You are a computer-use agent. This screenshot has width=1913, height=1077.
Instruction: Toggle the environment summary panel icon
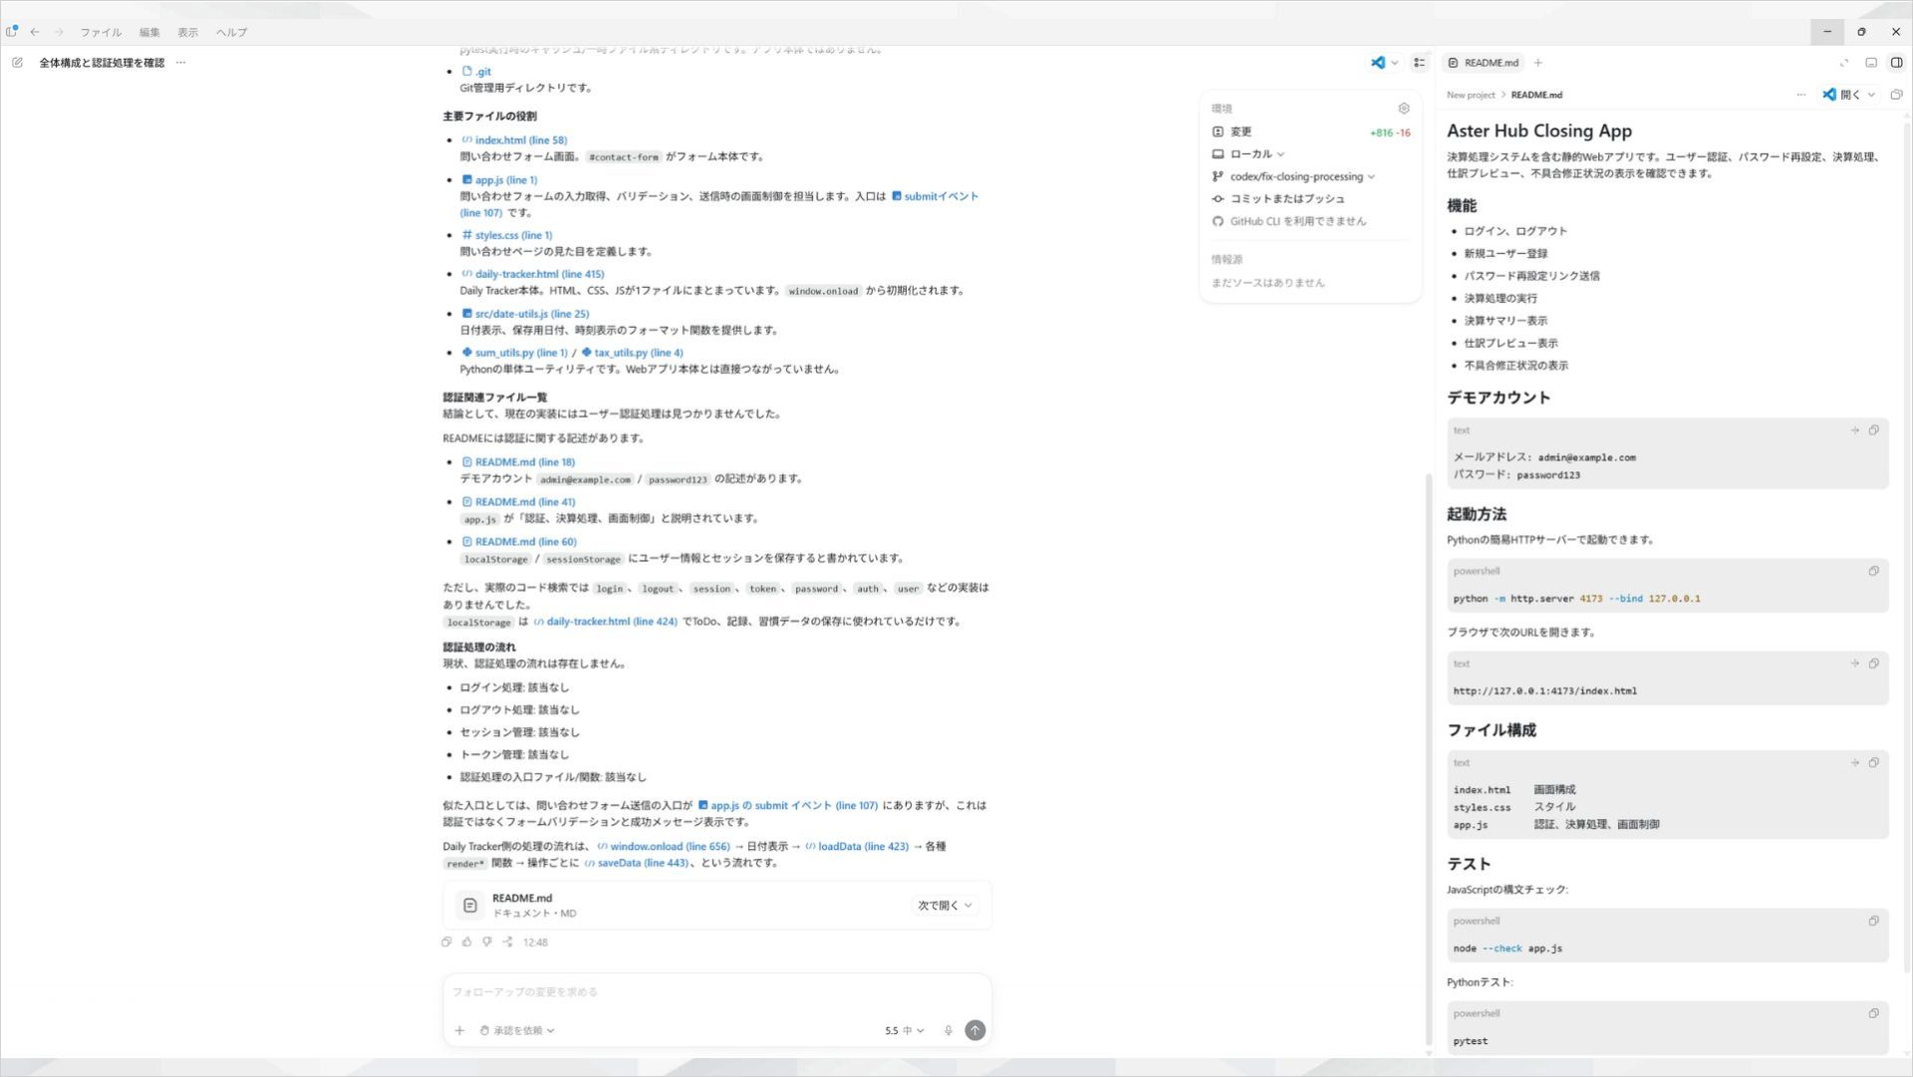1420,63
